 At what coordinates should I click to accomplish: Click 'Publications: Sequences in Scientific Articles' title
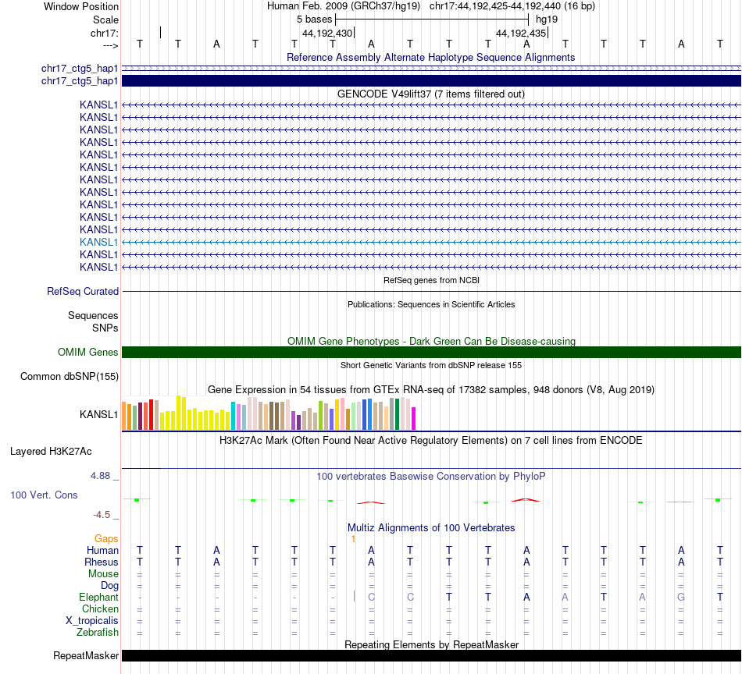(x=431, y=304)
